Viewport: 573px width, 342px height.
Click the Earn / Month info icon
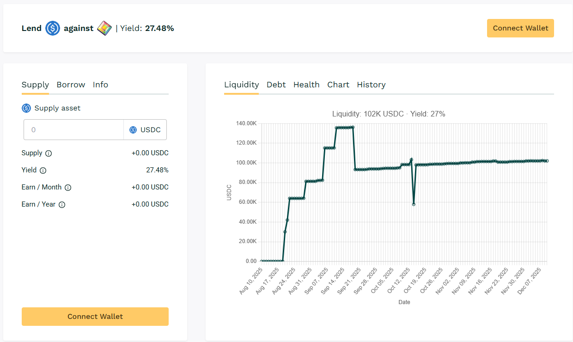[x=68, y=188]
